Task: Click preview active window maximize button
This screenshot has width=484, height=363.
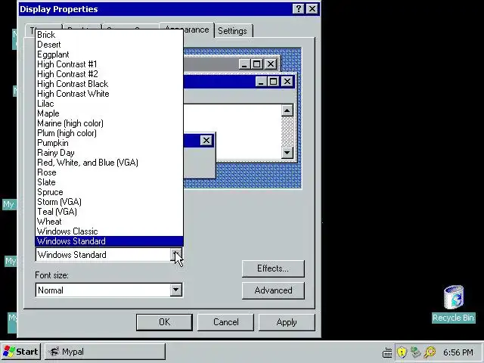Action: pos(274,82)
